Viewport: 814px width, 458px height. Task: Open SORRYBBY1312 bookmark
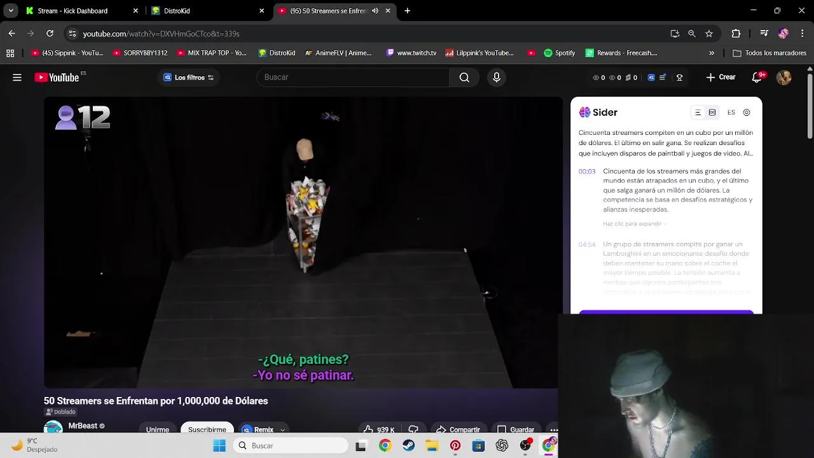(139, 53)
